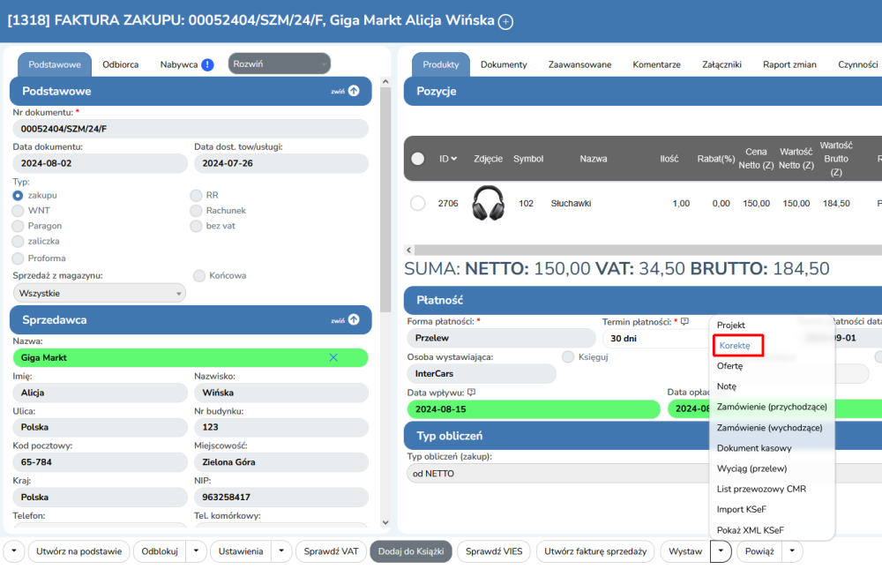This screenshot has width=882, height=569.
Task: Collapse the Podstawowe section arrow icon
Action: [354, 91]
